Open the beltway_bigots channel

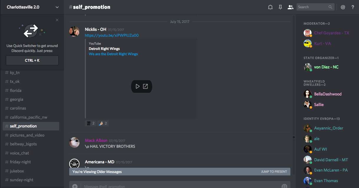[23, 144]
